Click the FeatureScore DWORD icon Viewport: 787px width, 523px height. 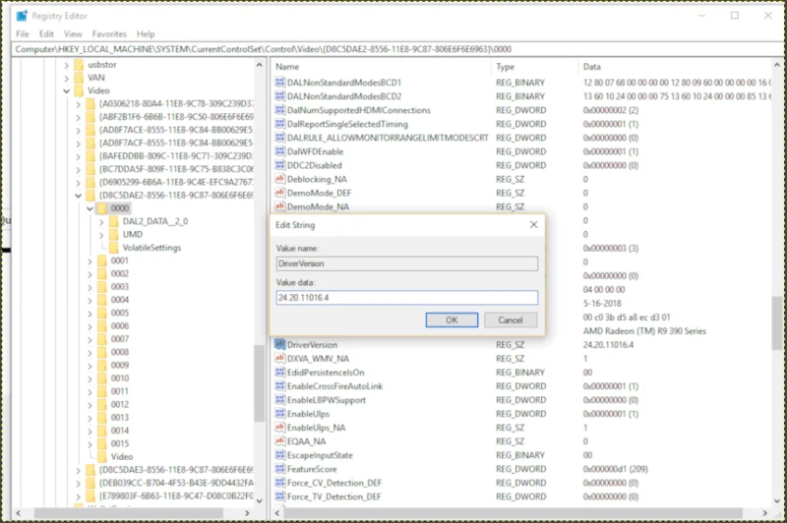pos(280,468)
